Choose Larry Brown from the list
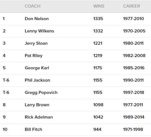Screen dimensions: 151x137 37,105
